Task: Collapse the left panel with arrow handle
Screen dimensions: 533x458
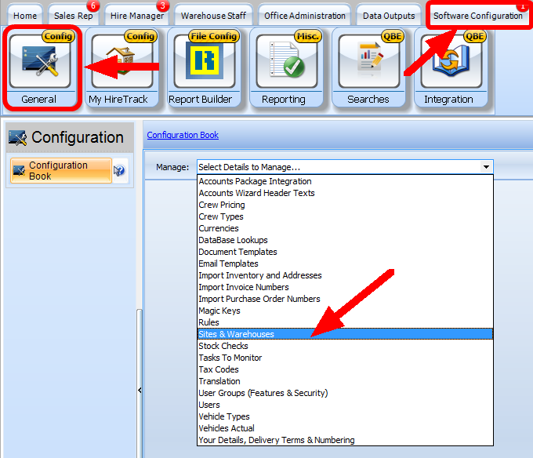Action: [x=140, y=390]
